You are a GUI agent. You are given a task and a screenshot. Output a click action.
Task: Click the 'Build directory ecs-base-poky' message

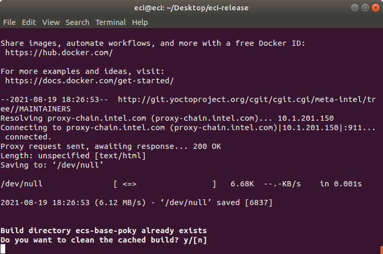click(103, 231)
